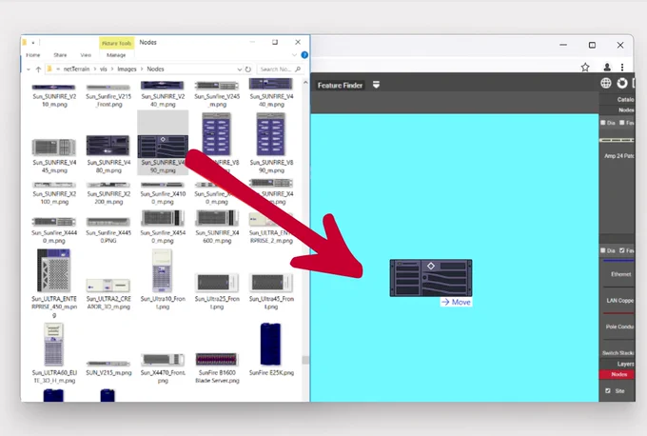The height and width of the screenshot is (436, 647).
Task: Click the Explorer scrollbar up arrow
Action: coord(305,83)
